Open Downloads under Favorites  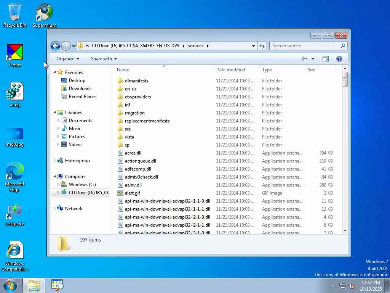[80, 89]
